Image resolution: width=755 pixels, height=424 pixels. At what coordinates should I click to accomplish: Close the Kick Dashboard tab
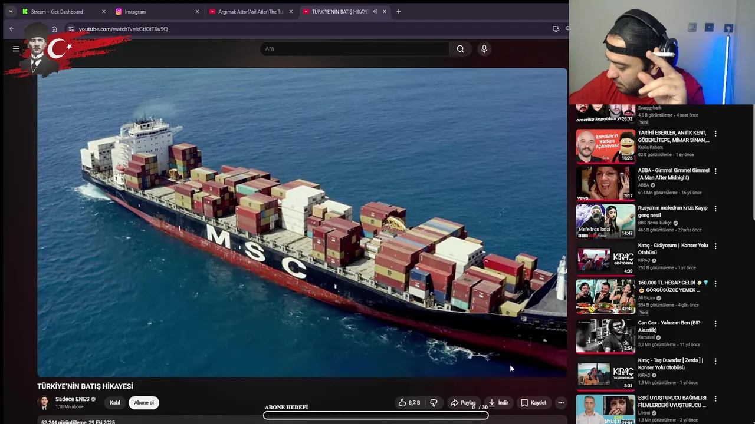pyautogui.click(x=103, y=12)
